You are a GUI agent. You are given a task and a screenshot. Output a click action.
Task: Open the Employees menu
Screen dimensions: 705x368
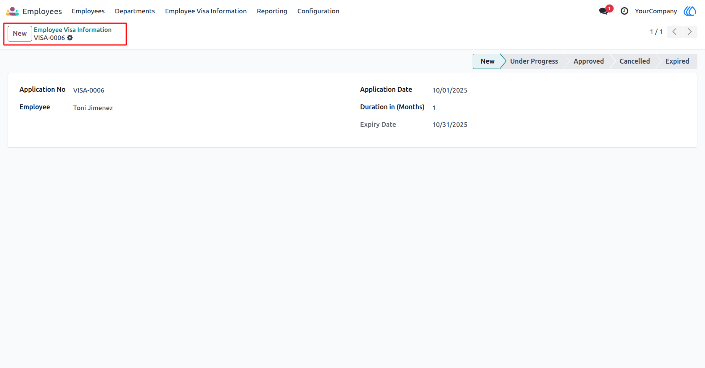88,11
